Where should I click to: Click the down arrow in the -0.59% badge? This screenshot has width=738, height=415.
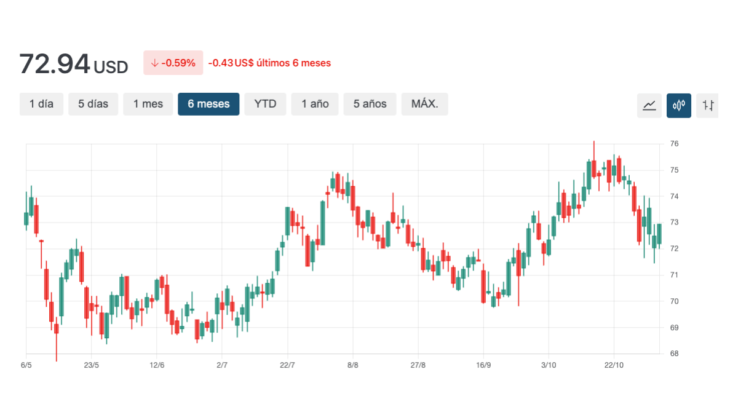pyautogui.click(x=155, y=63)
